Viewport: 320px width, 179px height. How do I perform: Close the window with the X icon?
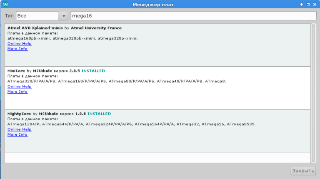point(315,4)
